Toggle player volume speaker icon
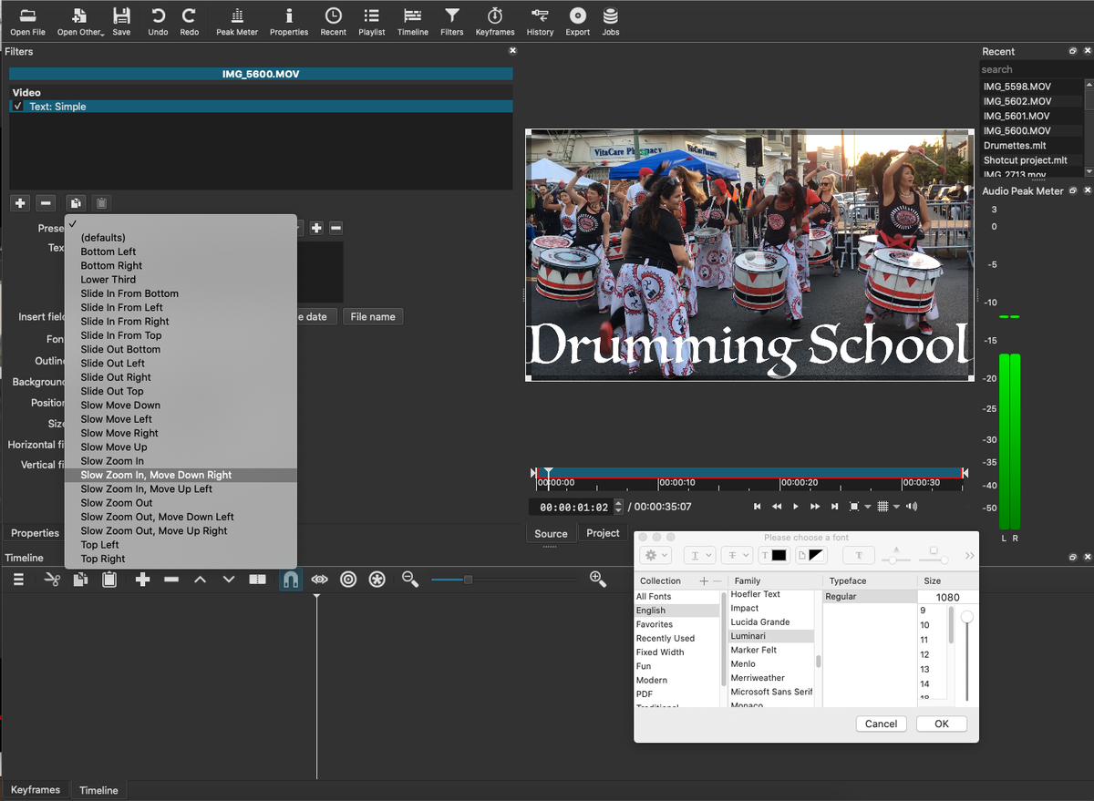Screen dimensions: 1094x801 pyautogui.click(x=912, y=507)
